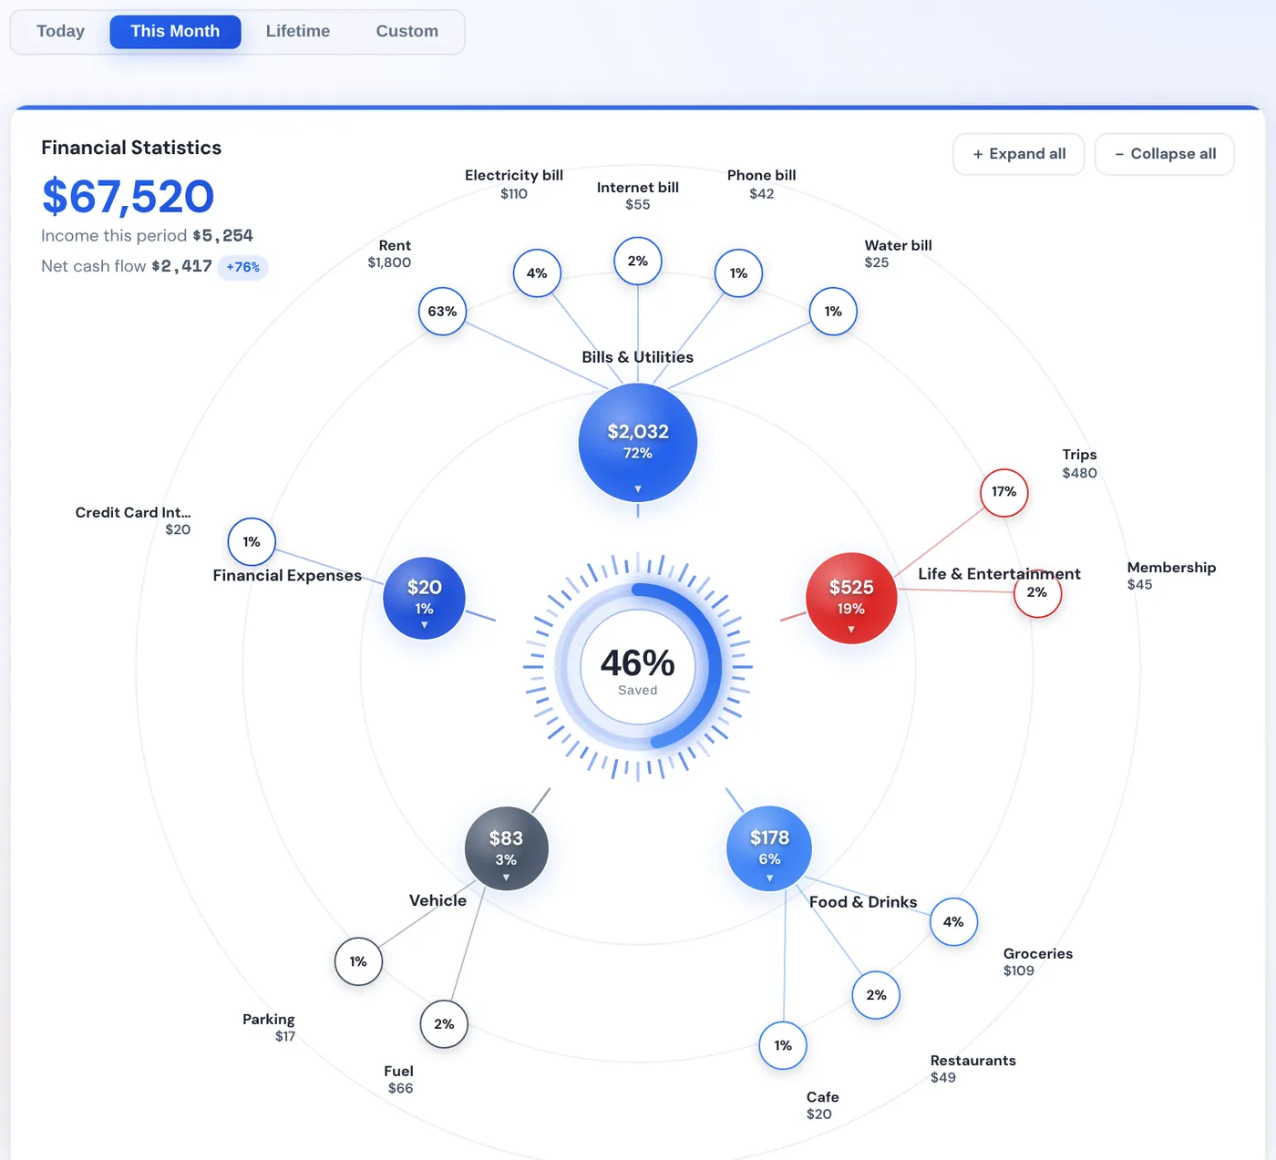The height and width of the screenshot is (1160, 1276).
Task: Select the Groceries 4% bubble
Action: point(953,922)
